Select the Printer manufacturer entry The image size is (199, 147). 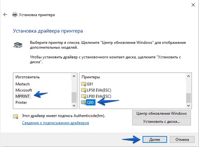click(21, 103)
